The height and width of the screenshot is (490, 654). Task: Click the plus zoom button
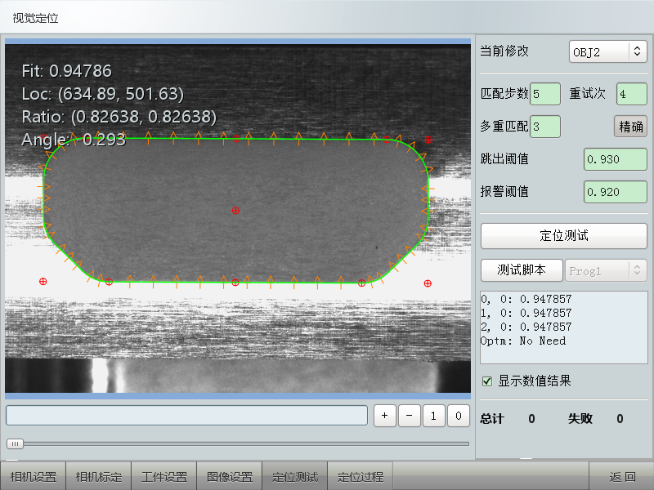(385, 416)
